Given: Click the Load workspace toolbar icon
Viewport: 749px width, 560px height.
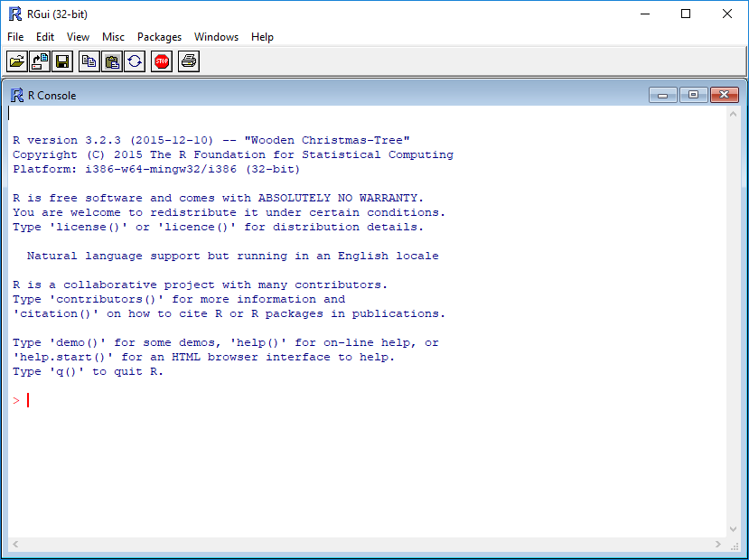Looking at the screenshot, I should pos(40,61).
